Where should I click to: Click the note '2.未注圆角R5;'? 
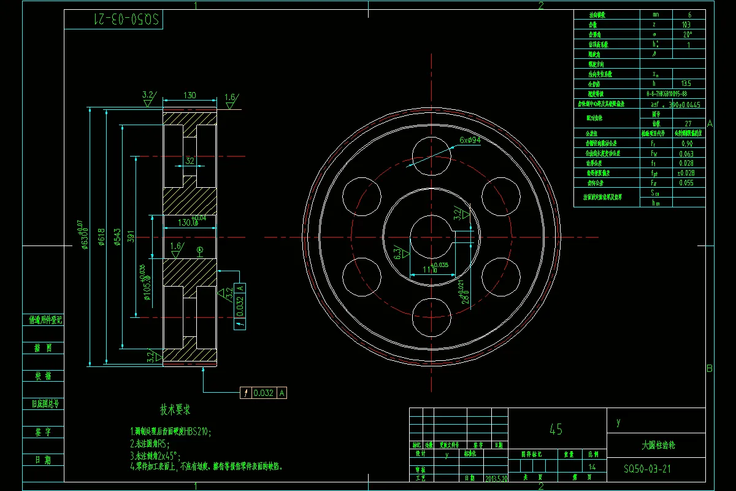tap(150, 443)
